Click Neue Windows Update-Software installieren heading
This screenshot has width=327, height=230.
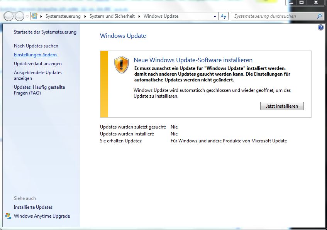click(193, 60)
